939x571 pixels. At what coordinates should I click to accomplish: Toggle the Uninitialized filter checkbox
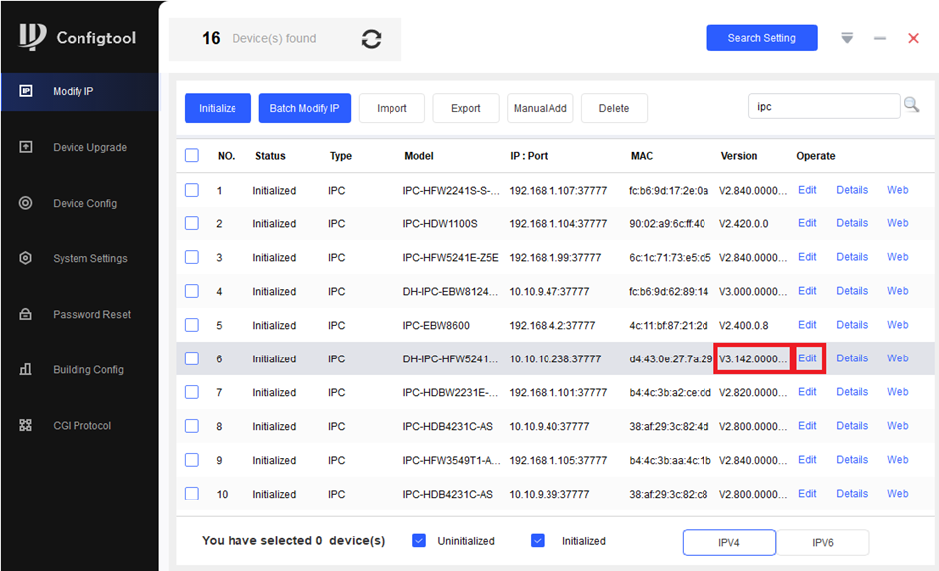[419, 541]
